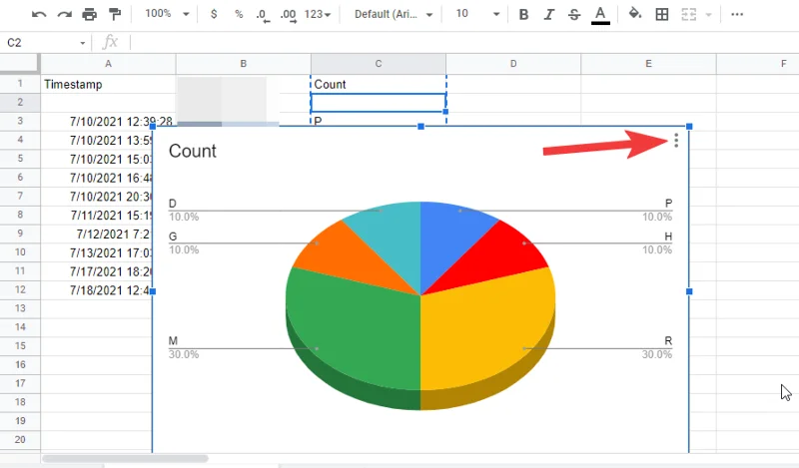799x468 pixels.
Task: Select row 20 header
Action: [x=20, y=439]
